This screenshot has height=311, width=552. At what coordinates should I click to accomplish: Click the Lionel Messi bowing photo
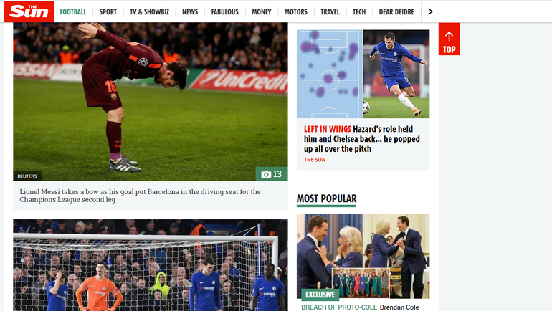click(151, 102)
